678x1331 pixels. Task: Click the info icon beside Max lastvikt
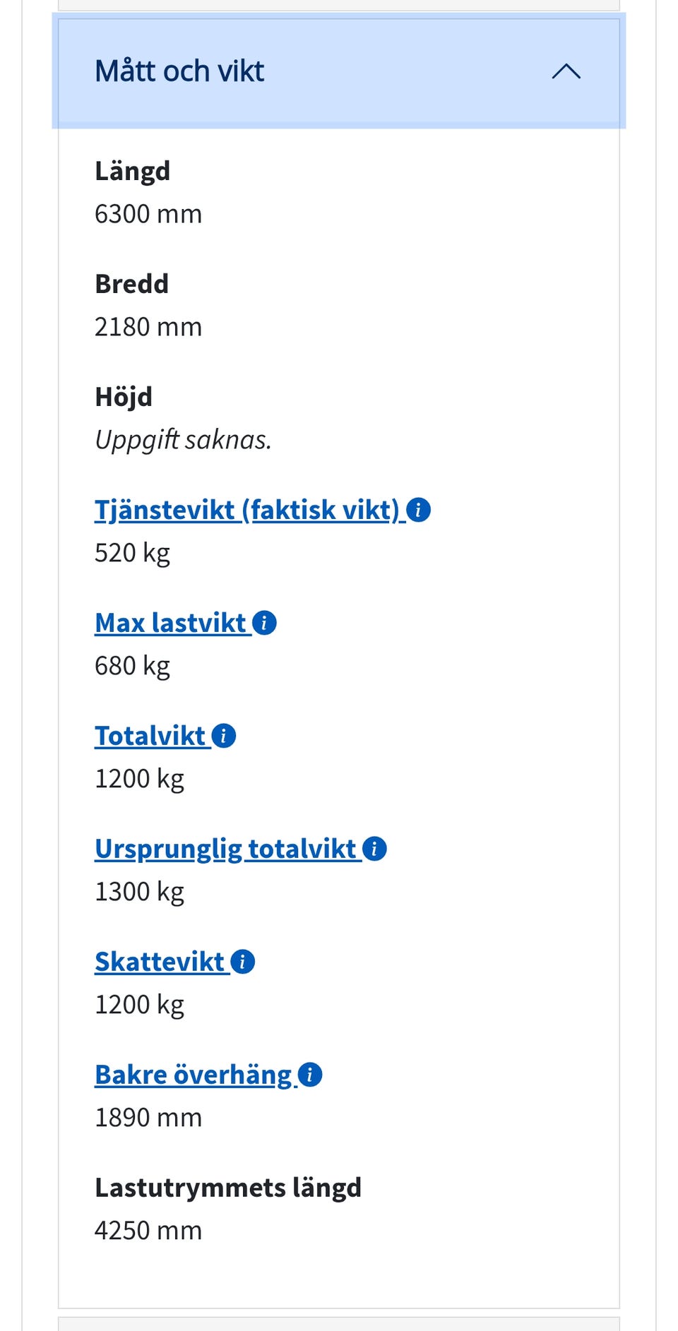[x=265, y=623]
